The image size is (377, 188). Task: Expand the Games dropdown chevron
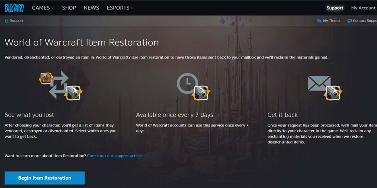[52, 8]
